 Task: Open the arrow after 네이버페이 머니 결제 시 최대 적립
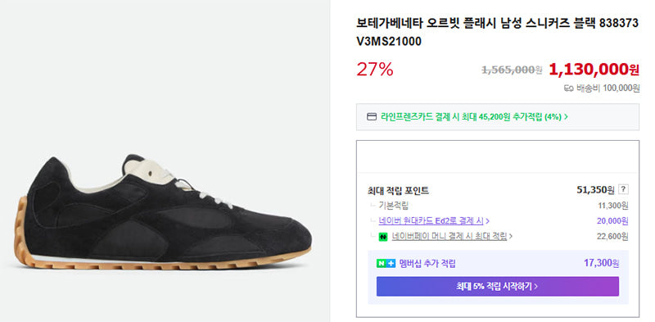tap(511, 237)
